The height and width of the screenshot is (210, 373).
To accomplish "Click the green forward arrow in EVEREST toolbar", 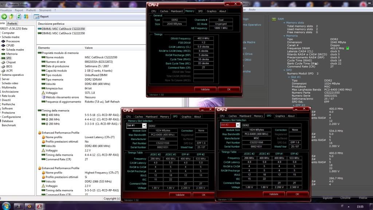I will 4,16.
